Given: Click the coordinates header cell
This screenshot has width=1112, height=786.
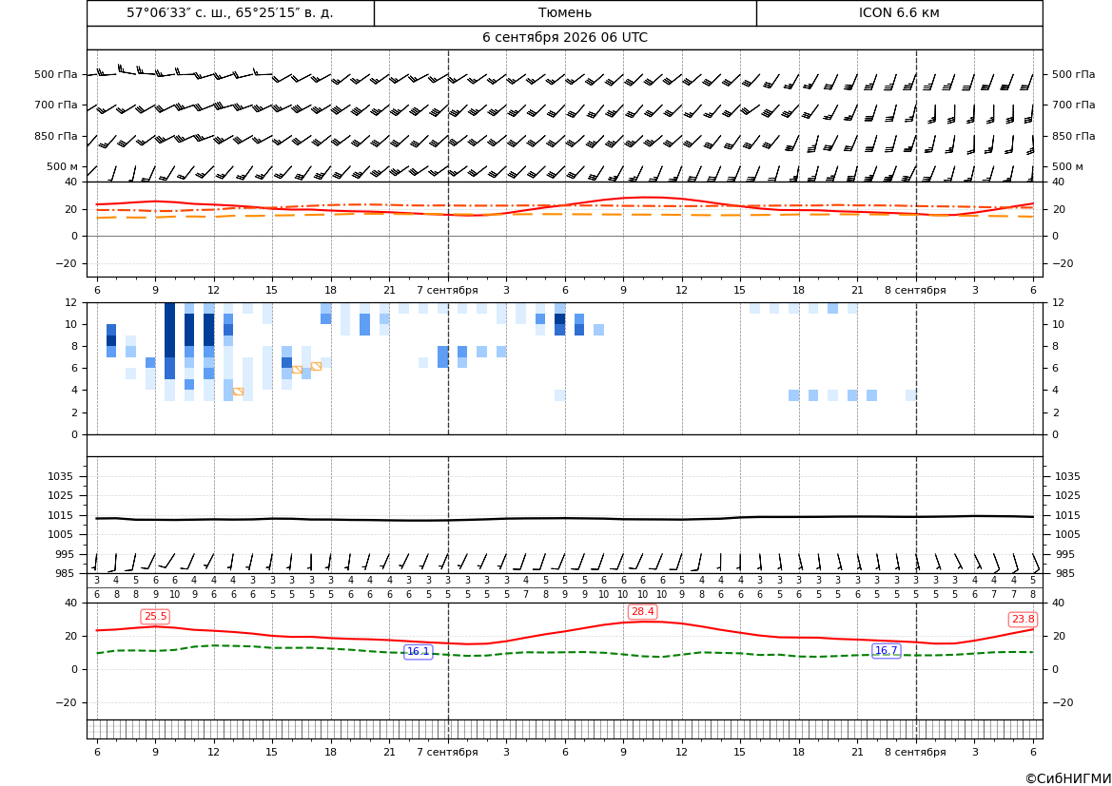Looking at the screenshot, I should [x=230, y=12].
